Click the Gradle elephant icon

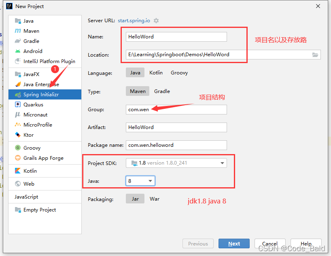tap(18, 41)
